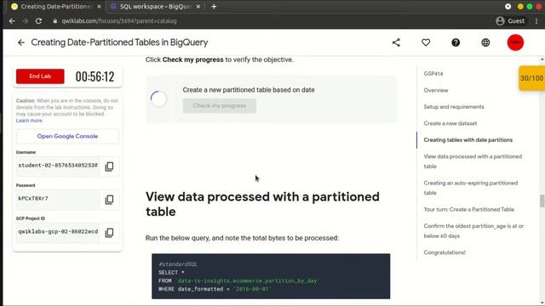Click the 30/100 score badge

pos(531,78)
